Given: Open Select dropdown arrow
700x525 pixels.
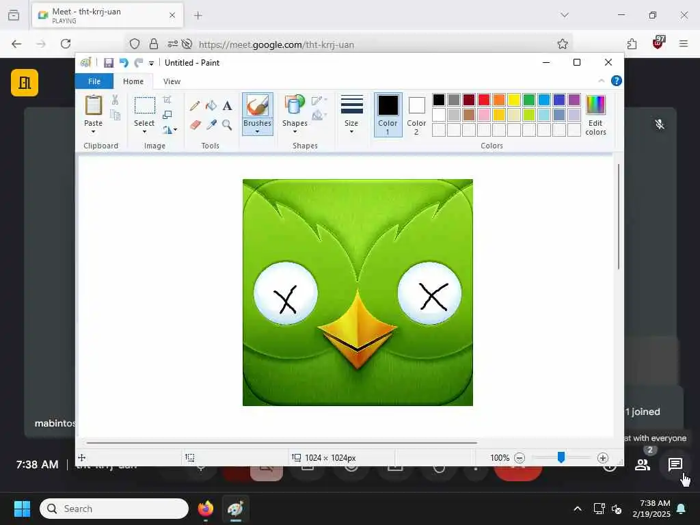Looking at the screenshot, I should coord(144,132).
